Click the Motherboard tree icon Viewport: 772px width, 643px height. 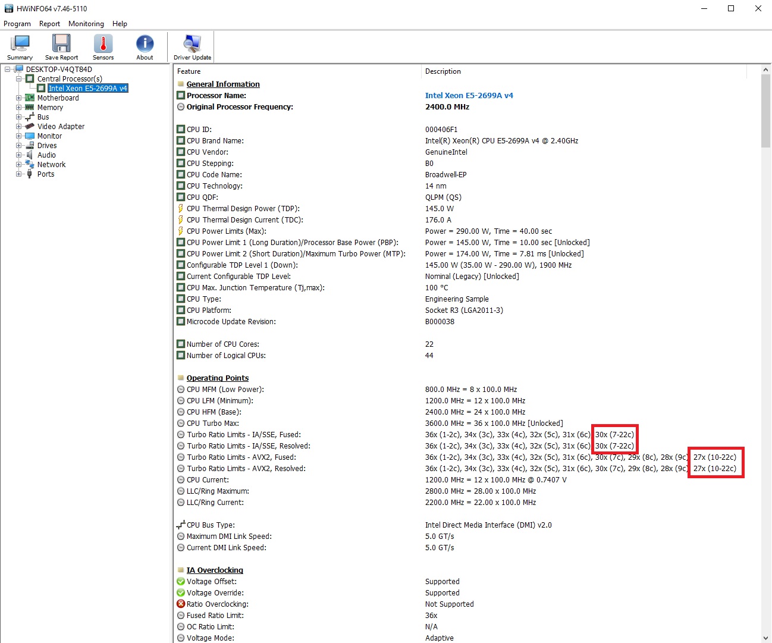pos(30,98)
